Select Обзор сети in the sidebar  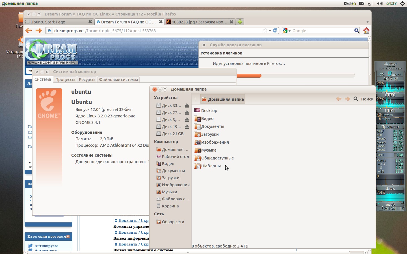pyautogui.click(x=170, y=222)
